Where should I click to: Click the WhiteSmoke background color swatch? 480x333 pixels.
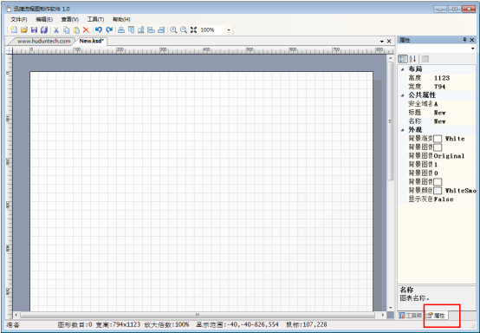pyautogui.click(x=438, y=191)
